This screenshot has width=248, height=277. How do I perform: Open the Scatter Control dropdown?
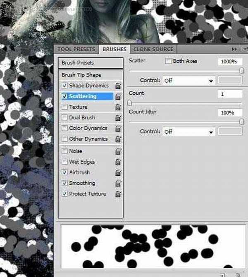point(189,81)
